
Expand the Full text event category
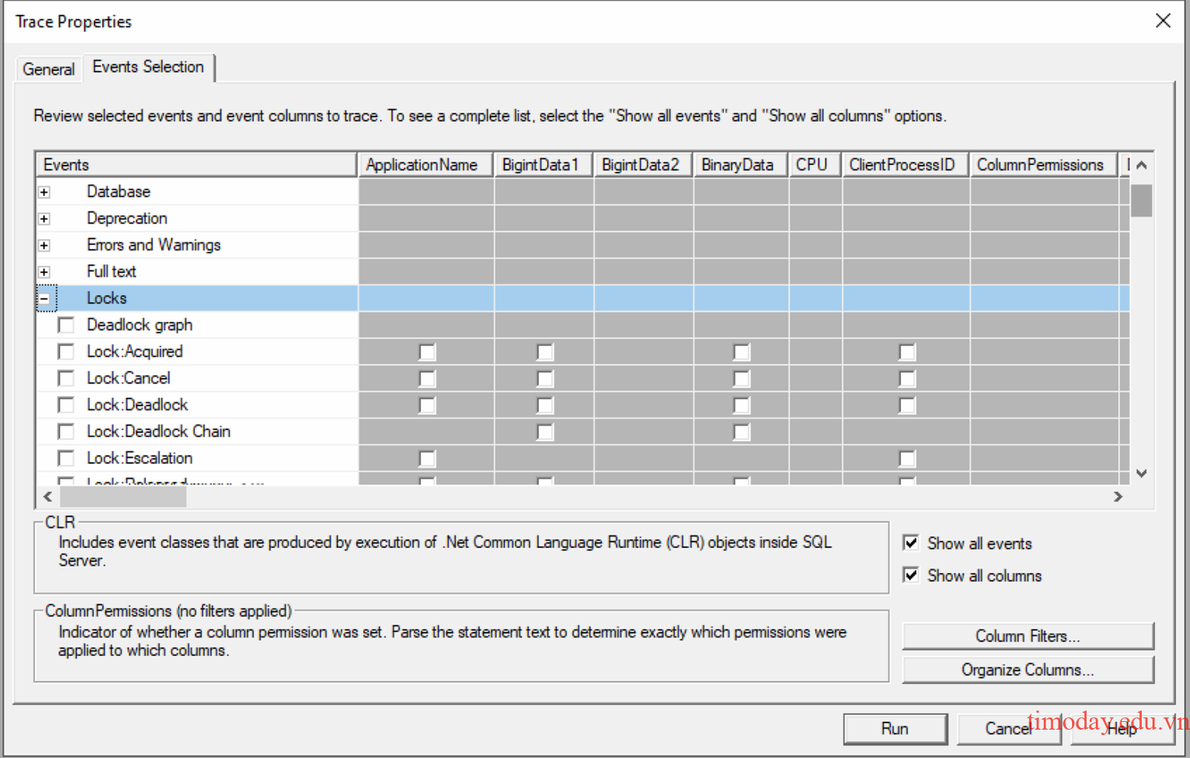44,272
